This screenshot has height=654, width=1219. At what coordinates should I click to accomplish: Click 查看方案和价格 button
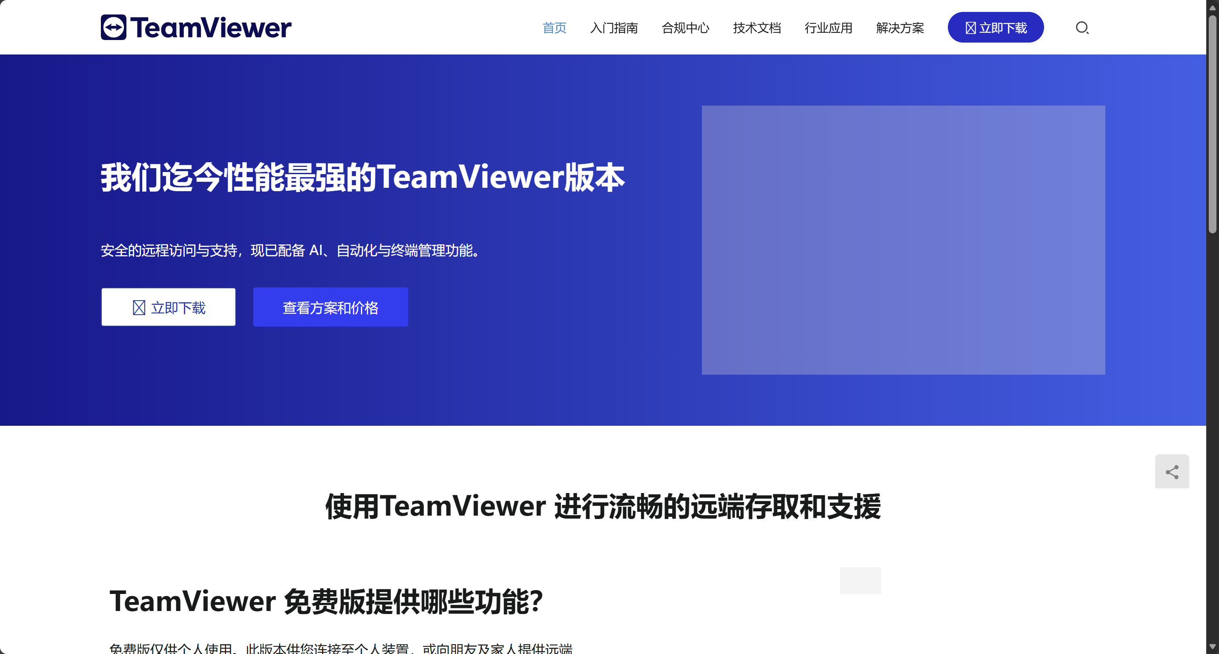(330, 307)
